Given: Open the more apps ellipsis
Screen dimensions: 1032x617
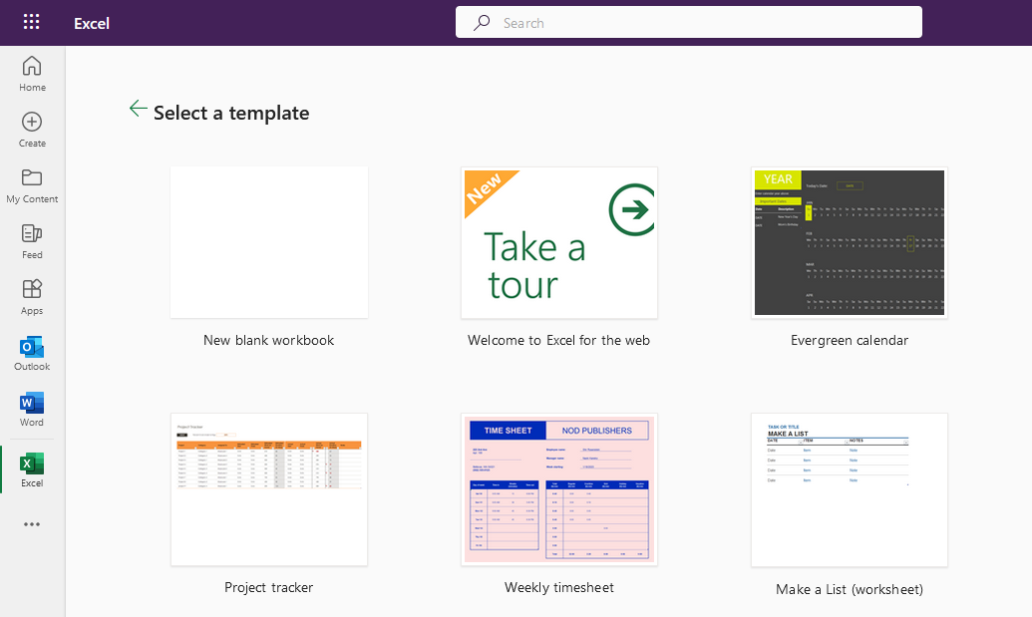Looking at the screenshot, I should click(32, 524).
